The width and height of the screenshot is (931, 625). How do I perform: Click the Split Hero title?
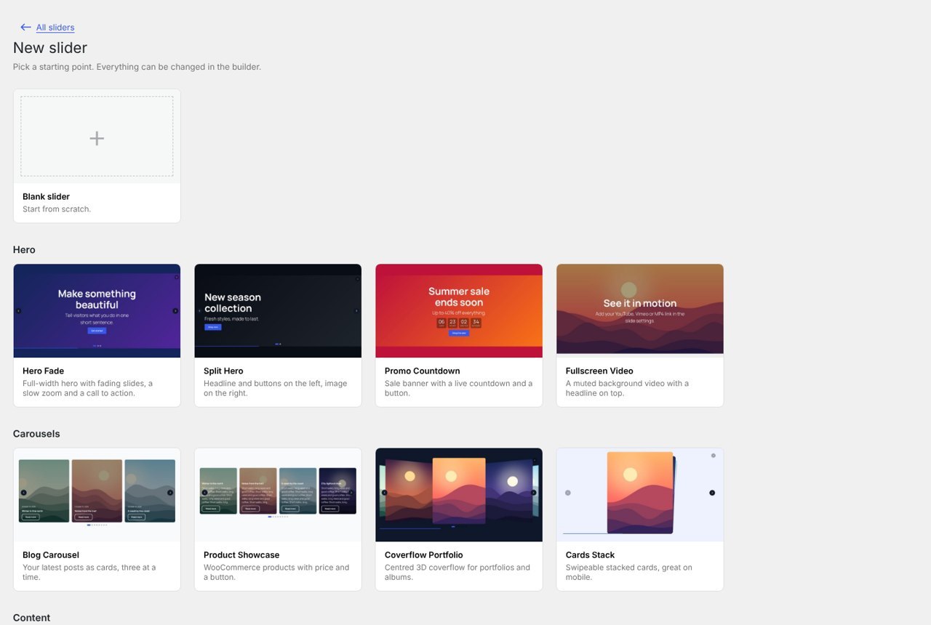point(223,371)
